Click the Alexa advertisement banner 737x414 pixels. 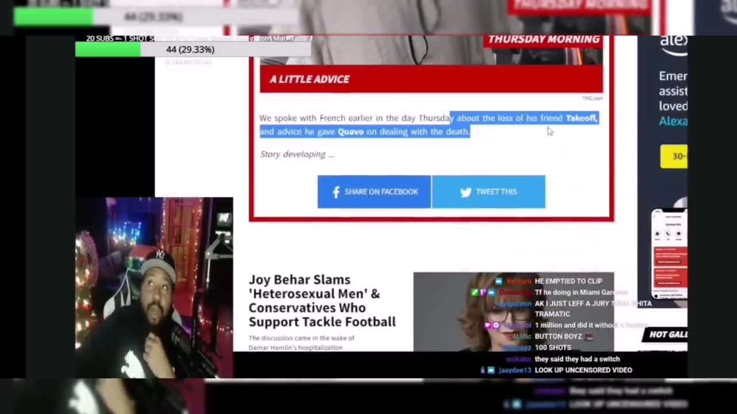coord(663,172)
